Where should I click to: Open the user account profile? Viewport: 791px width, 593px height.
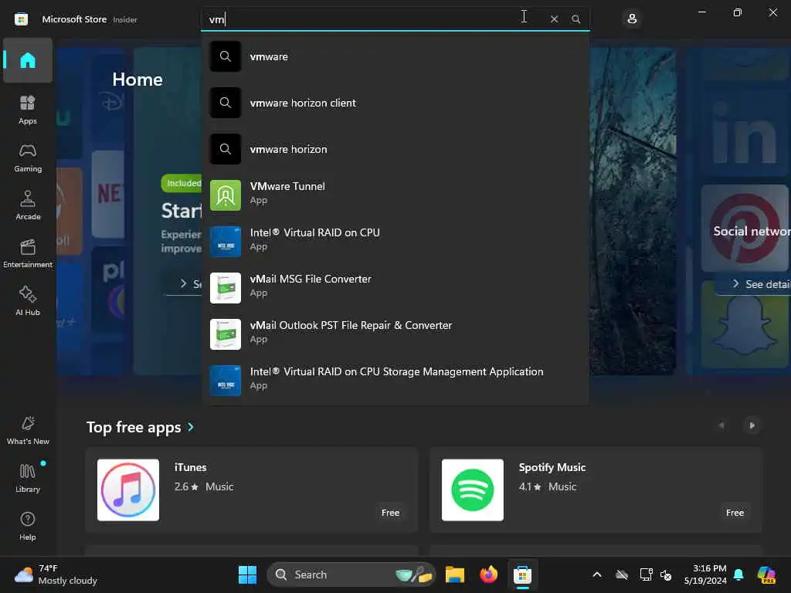point(632,19)
